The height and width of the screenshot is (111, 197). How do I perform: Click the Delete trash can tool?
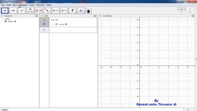tap(88, 11)
